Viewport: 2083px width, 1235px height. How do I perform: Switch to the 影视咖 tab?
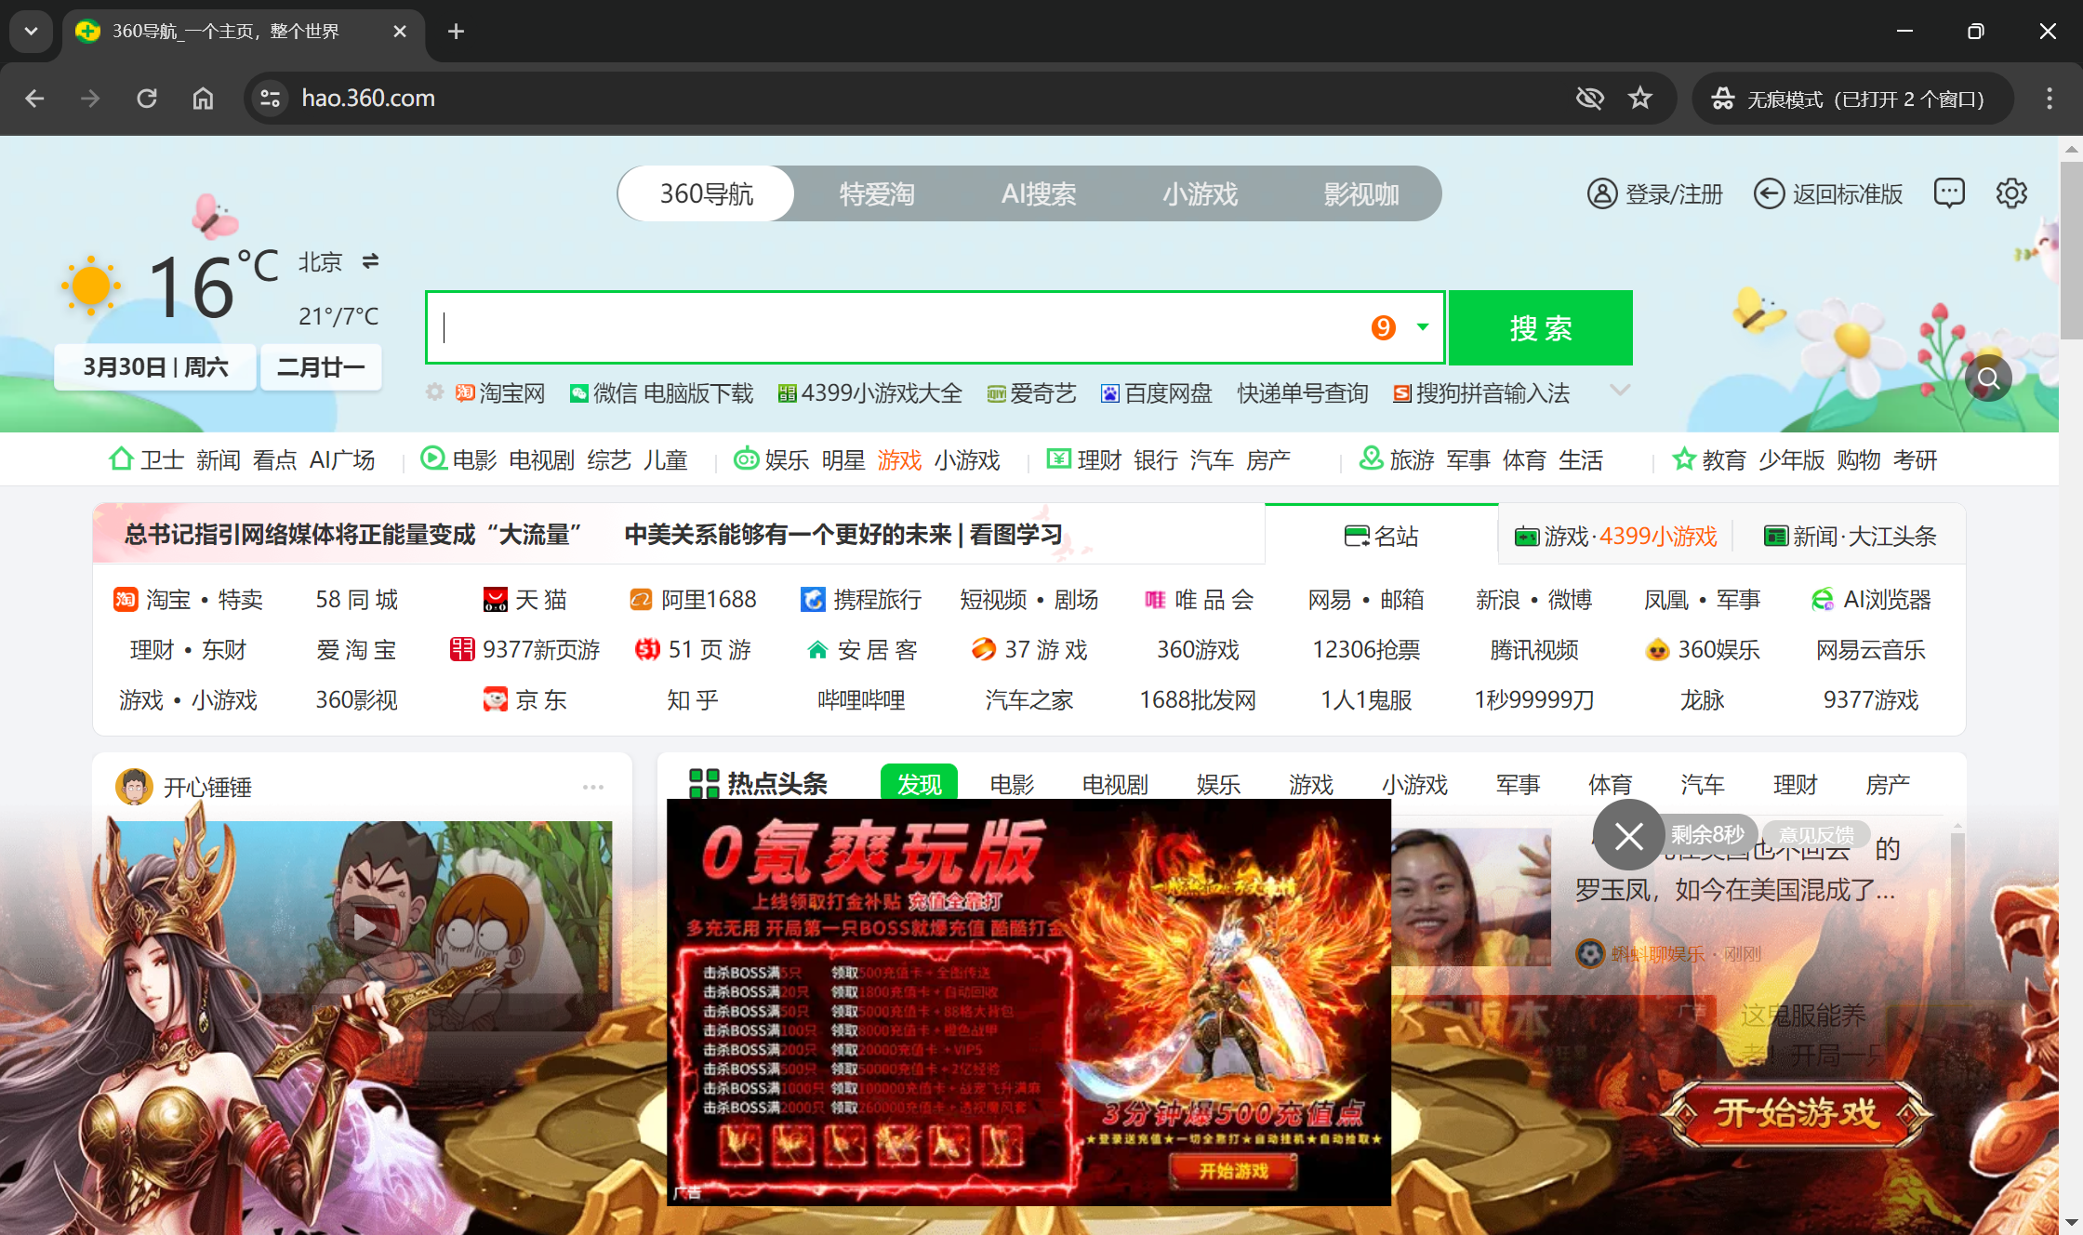[x=1361, y=193]
